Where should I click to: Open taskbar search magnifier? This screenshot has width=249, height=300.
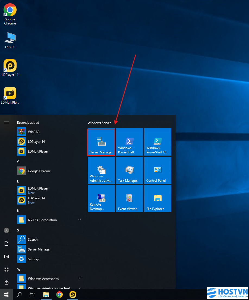tap(19, 295)
